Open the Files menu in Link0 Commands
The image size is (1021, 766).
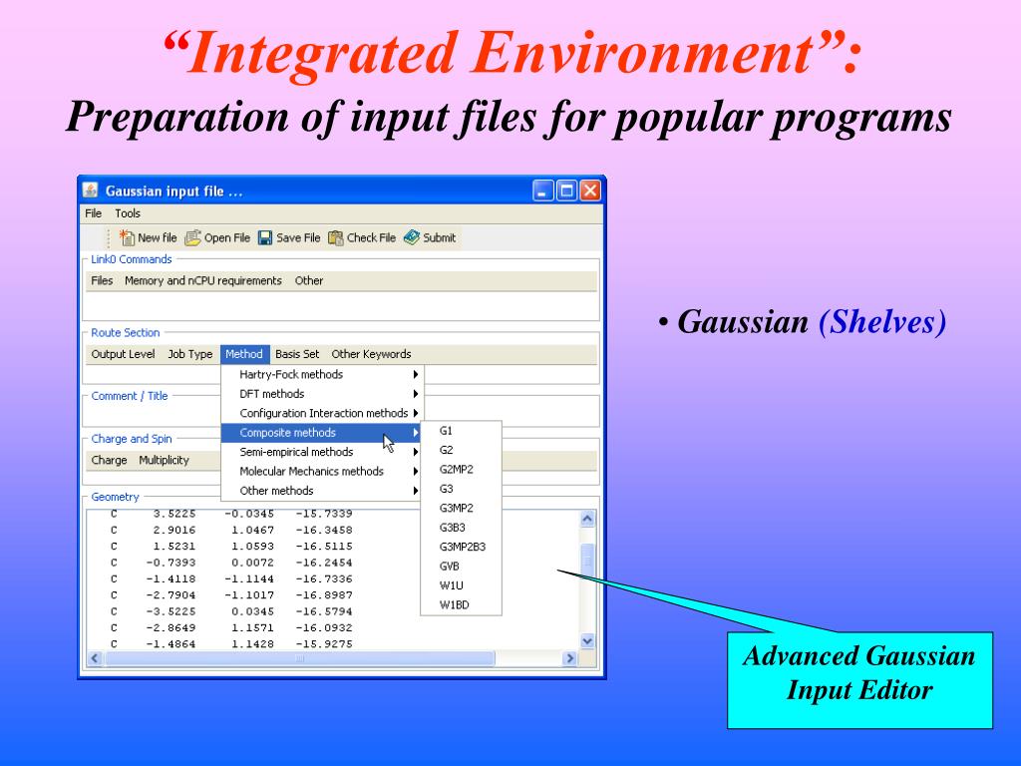point(102,280)
